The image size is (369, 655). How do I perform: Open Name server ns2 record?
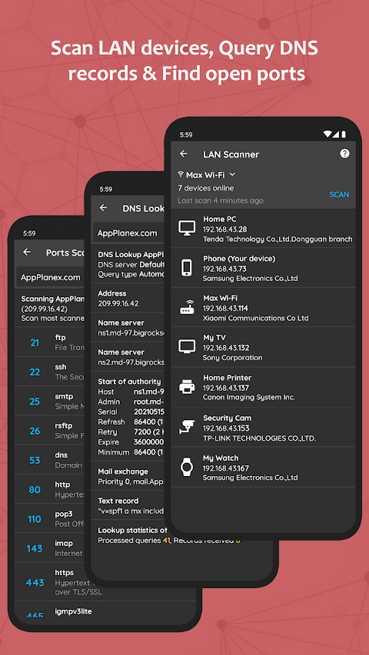[x=129, y=357]
